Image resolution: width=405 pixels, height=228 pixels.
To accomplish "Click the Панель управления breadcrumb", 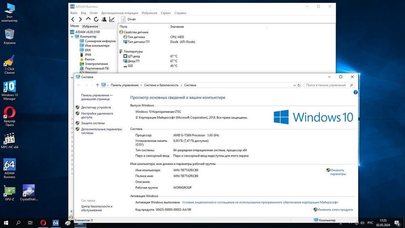I will pos(124,85).
